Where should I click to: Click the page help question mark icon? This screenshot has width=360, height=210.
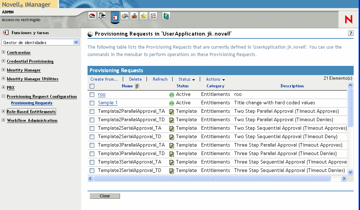pyautogui.click(x=350, y=33)
